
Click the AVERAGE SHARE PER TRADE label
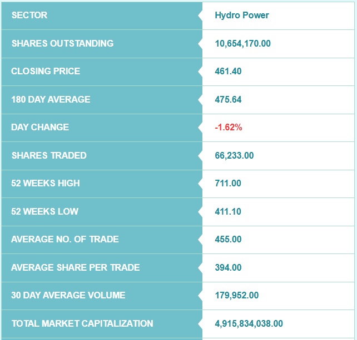(76, 267)
